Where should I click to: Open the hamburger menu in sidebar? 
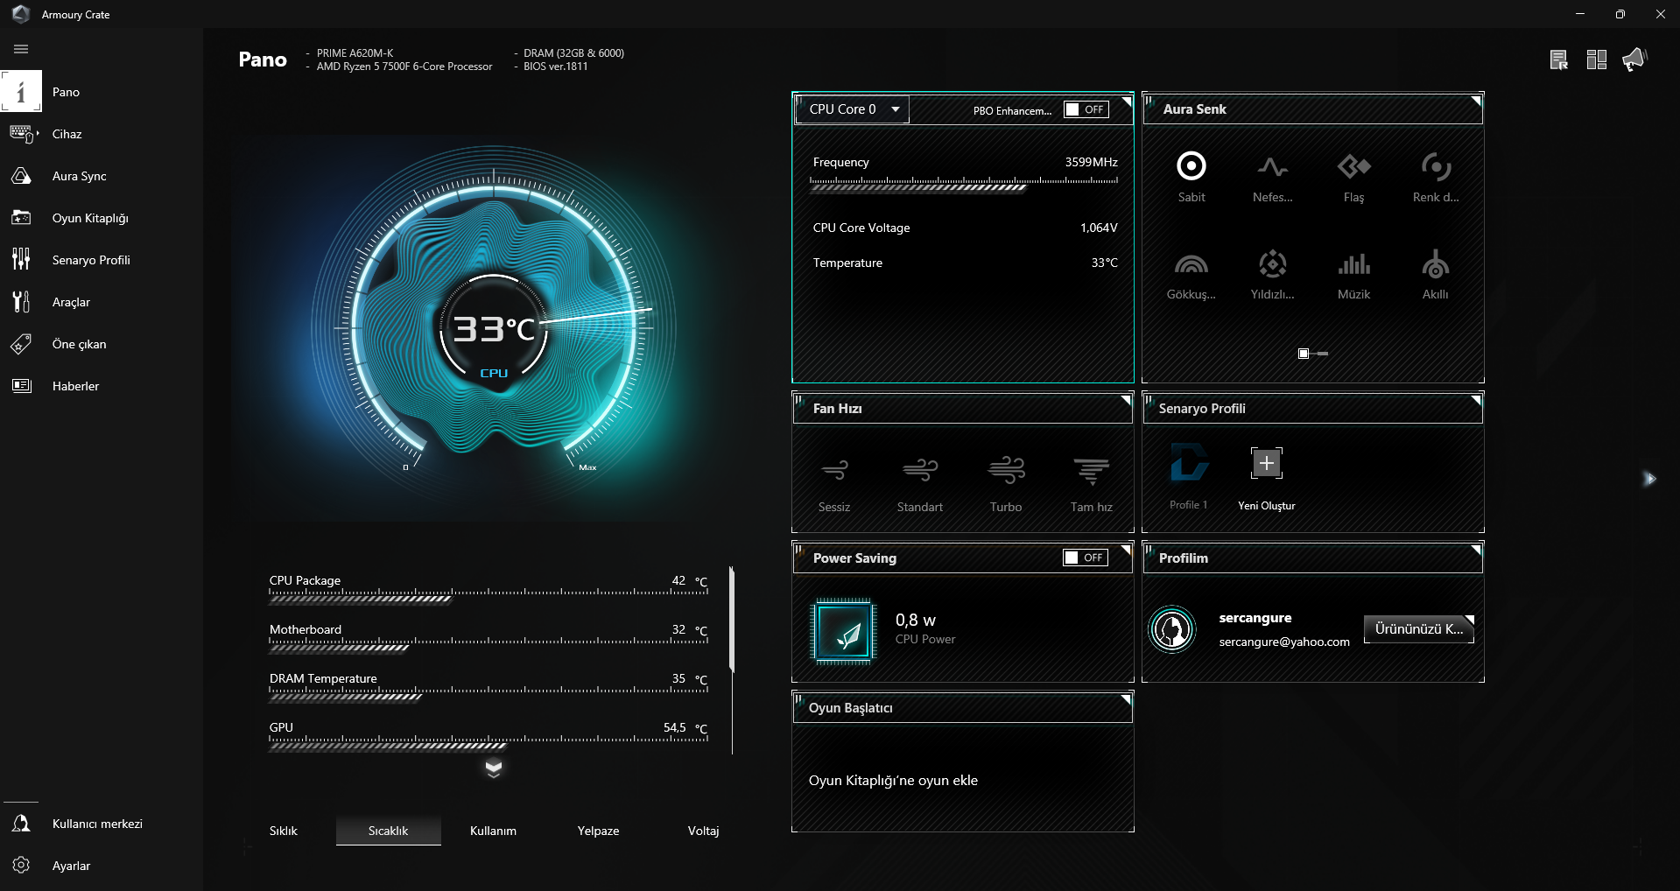[x=21, y=49]
